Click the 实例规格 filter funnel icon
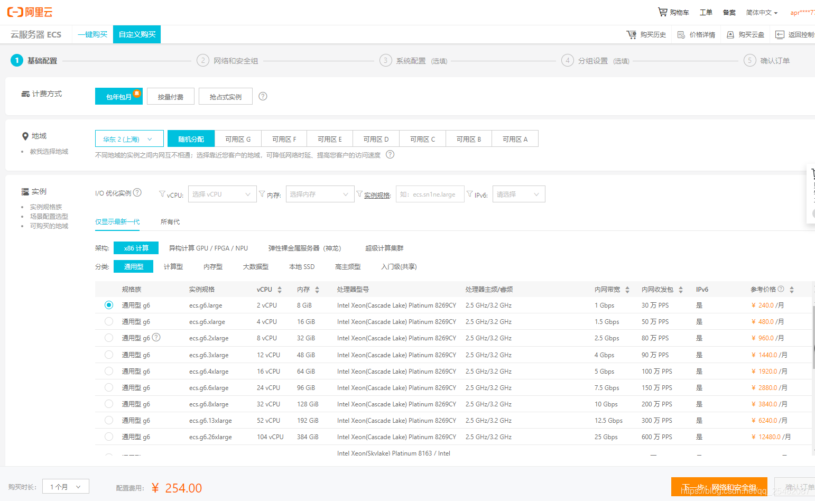815x501 pixels. [x=359, y=194]
